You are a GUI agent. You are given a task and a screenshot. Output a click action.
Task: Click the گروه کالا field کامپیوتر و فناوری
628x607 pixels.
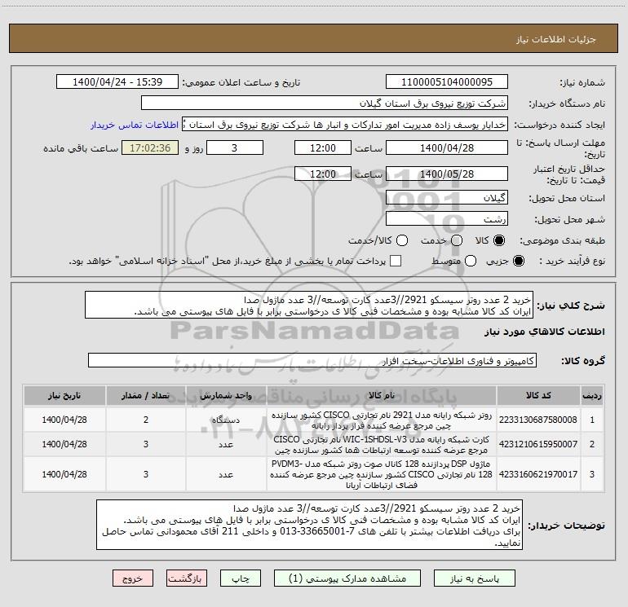(x=312, y=360)
